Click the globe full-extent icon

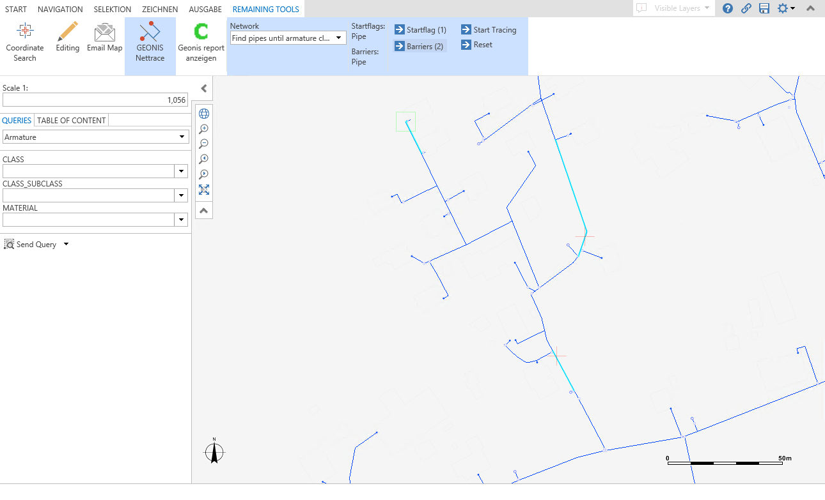pyautogui.click(x=203, y=113)
